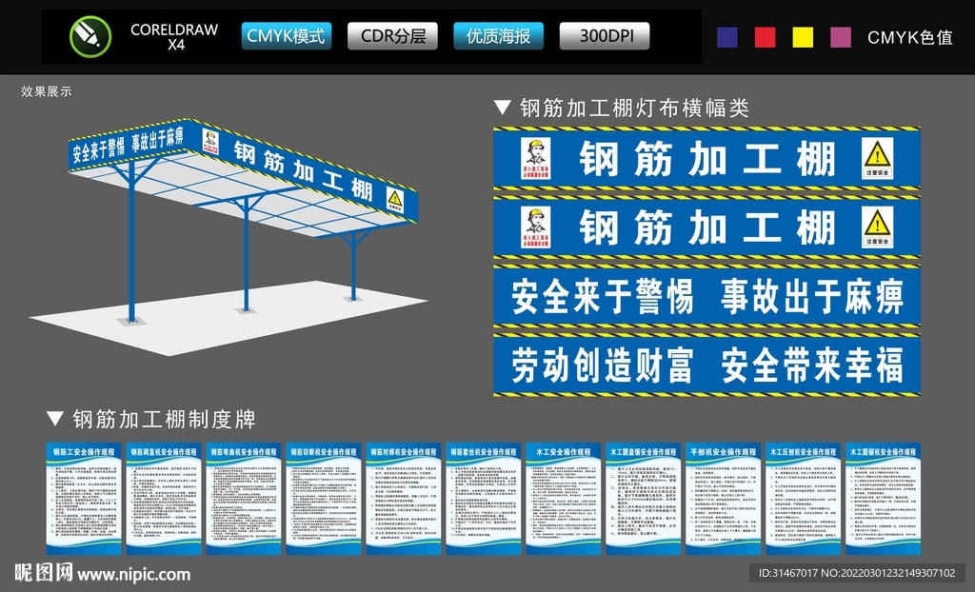This screenshot has width=975, height=592.
Task: Click the 300DPI badge
Action: [x=605, y=36]
